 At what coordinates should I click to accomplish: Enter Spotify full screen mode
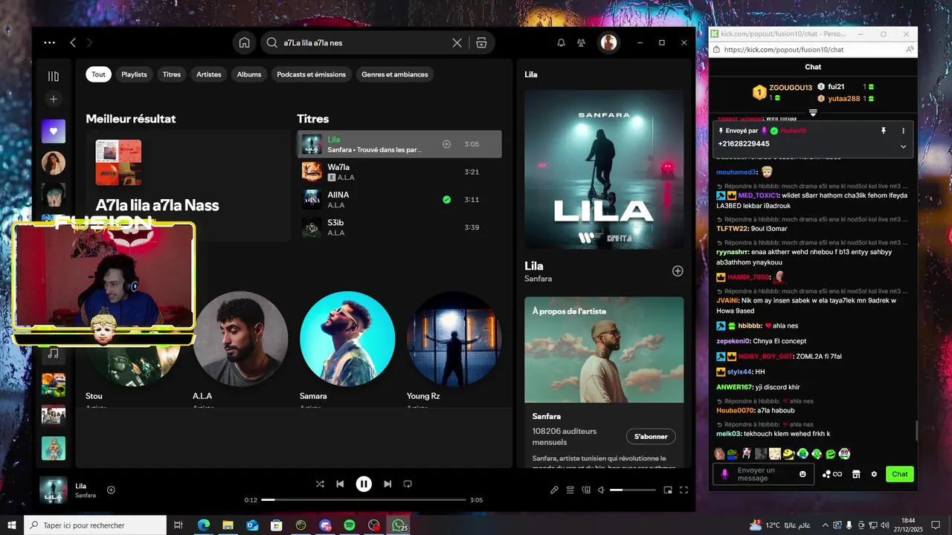coord(684,490)
